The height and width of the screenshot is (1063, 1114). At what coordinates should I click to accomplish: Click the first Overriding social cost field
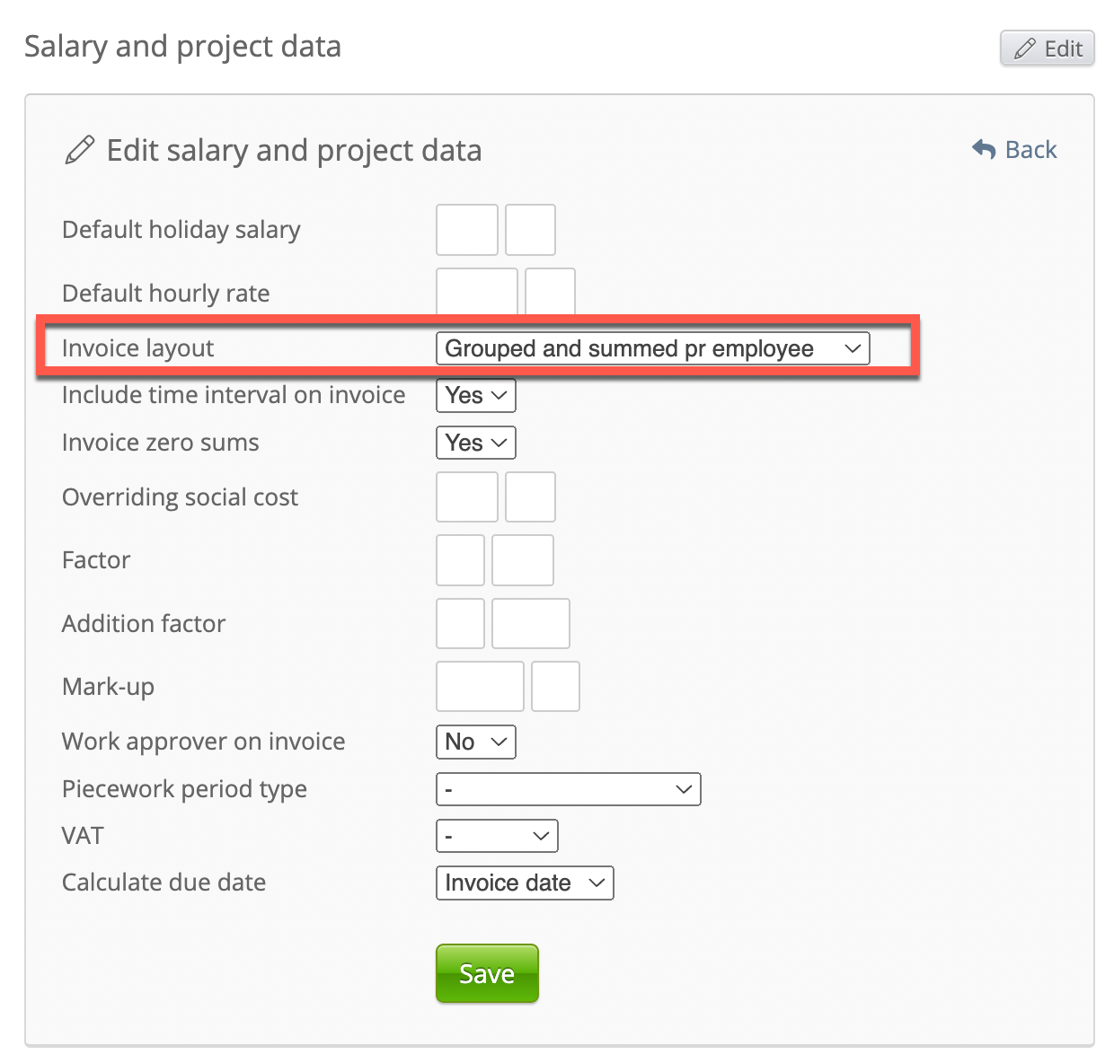point(467,497)
